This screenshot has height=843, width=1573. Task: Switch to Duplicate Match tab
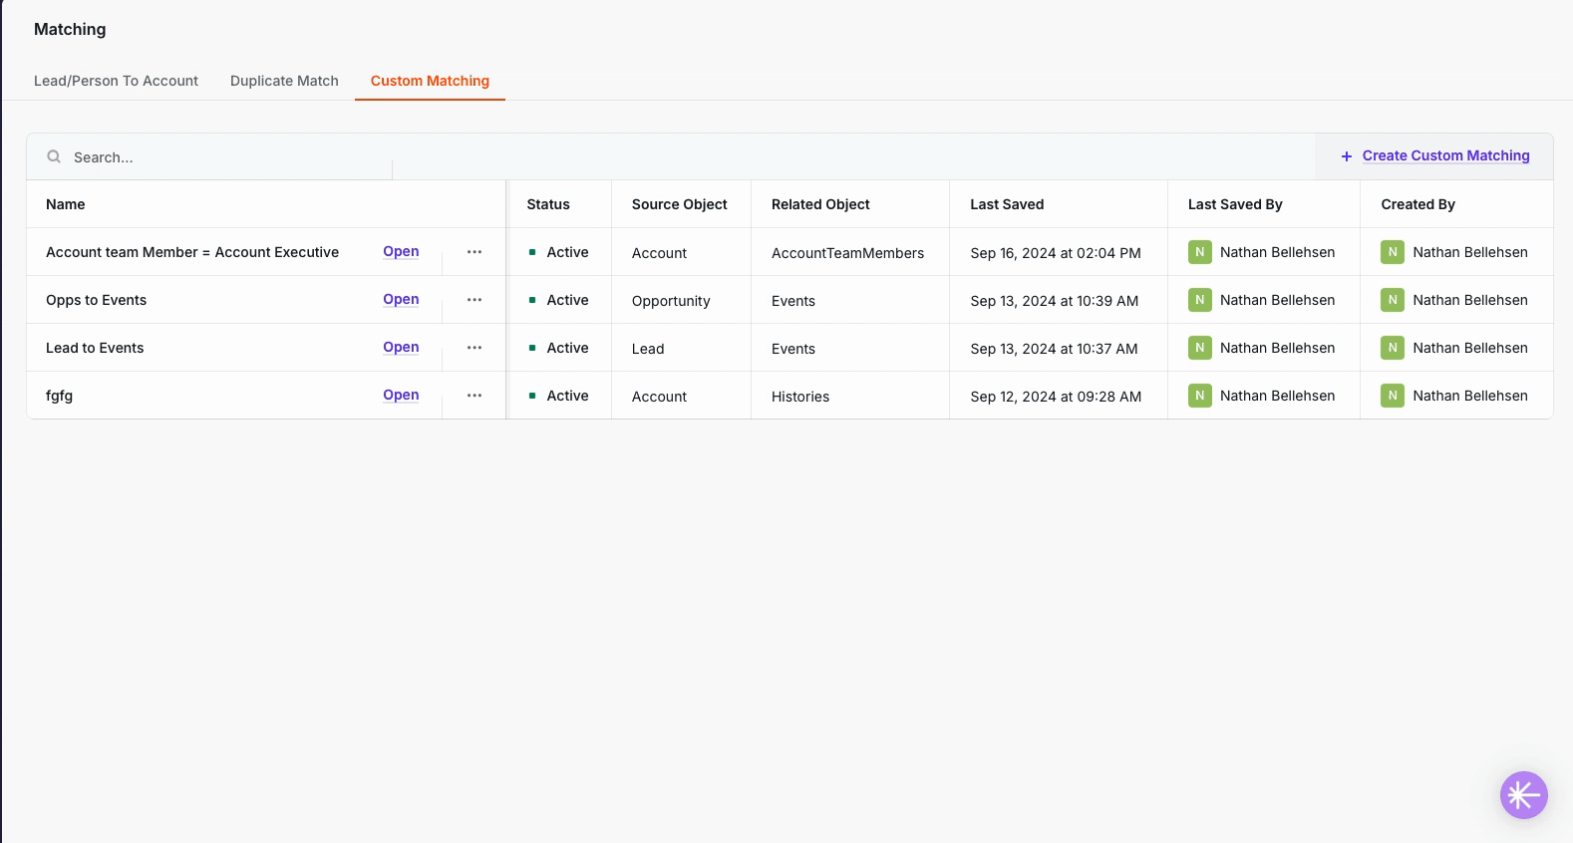click(284, 81)
